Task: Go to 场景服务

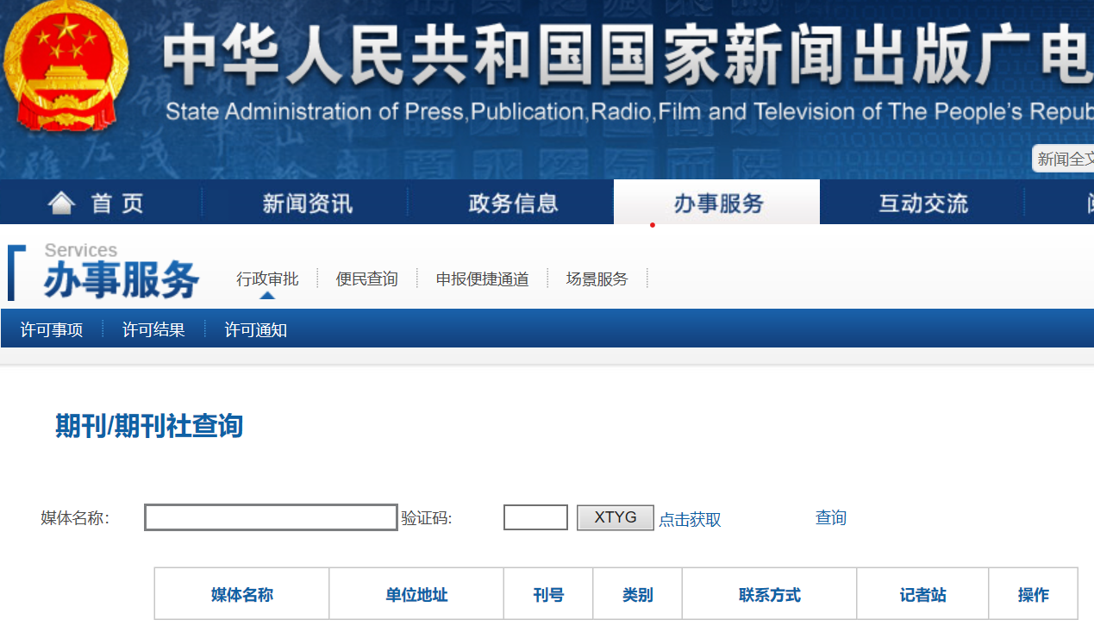Action: point(596,278)
